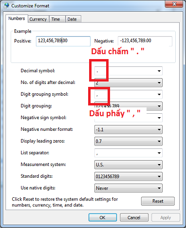Image resolution: width=186 pixels, height=228 pixels.
Task: Open the Standard digits dropdown
Action: pyautogui.click(x=129, y=176)
